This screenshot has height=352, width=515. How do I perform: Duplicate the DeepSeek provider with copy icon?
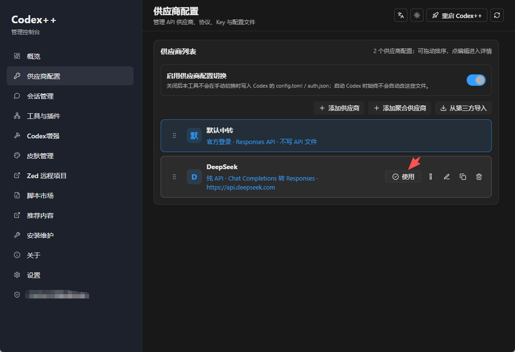(x=463, y=177)
